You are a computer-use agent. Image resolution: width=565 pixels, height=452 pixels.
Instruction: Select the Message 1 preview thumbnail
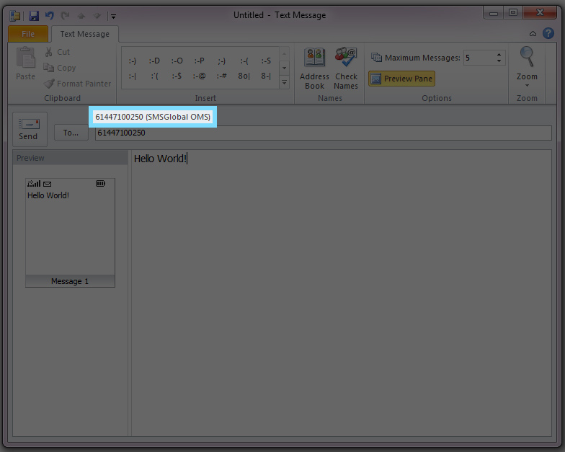(70, 232)
